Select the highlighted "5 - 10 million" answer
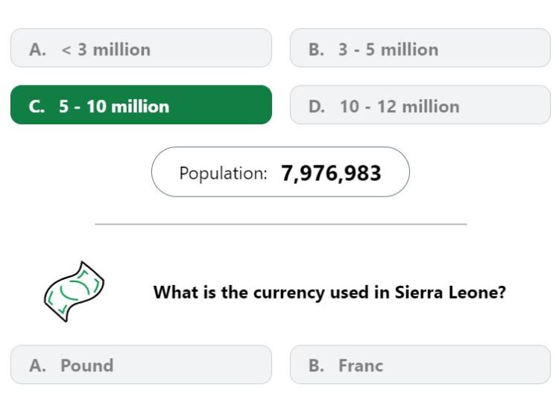The height and width of the screenshot is (399, 559). [x=141, y=105]
